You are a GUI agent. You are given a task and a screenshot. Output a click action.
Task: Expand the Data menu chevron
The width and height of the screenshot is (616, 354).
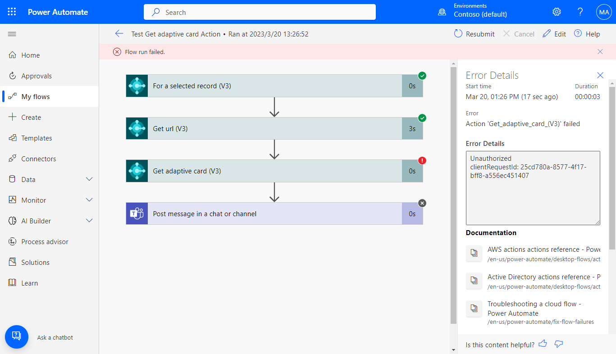pyautogui.click(x=89, y=179)
